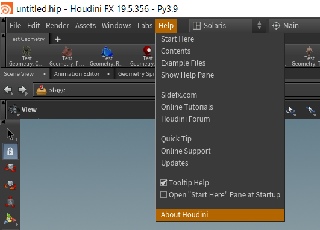Click the Main radial menu target icon
320x230 pixels.
click(x=276, y=26)
